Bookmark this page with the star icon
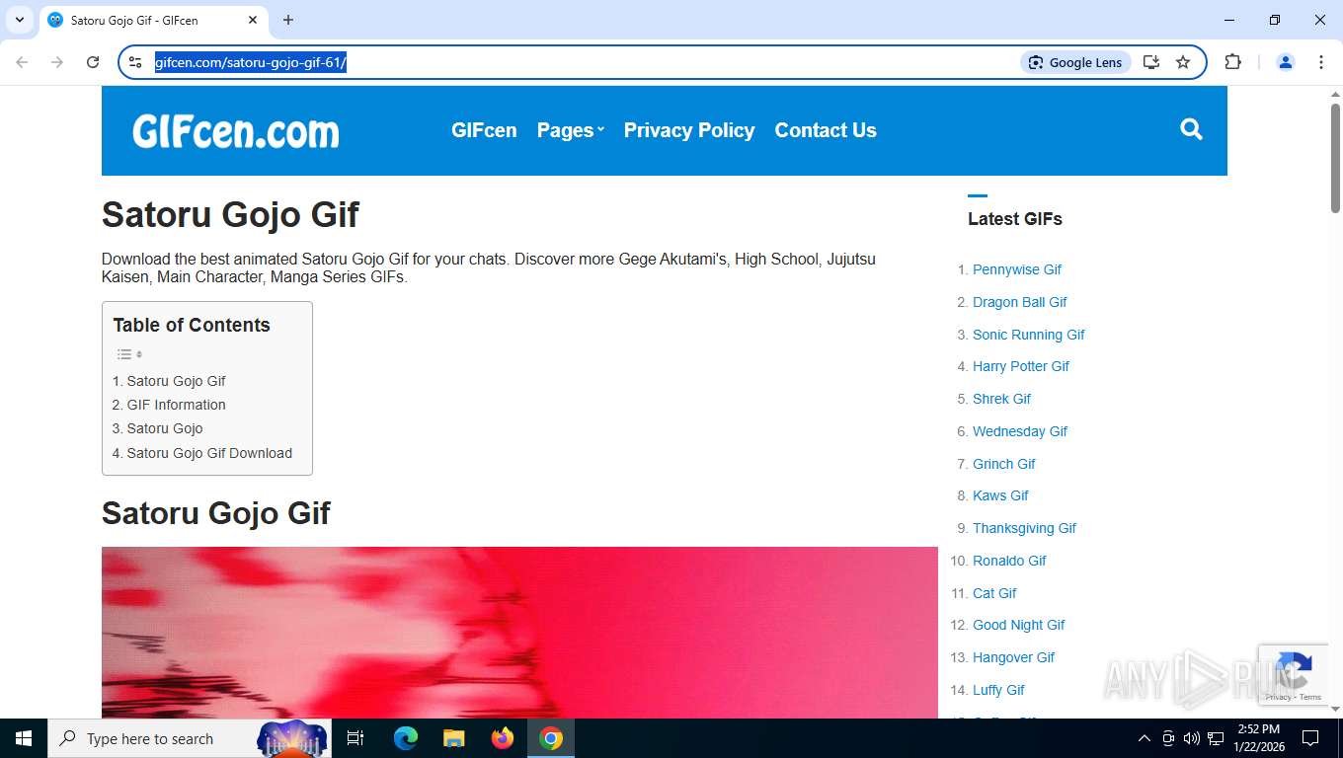This screenshot has width=1343, height=758. (x=1183, y=62)
